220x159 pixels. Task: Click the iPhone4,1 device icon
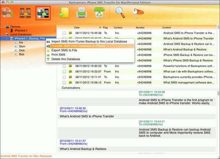tap(12, 30)
